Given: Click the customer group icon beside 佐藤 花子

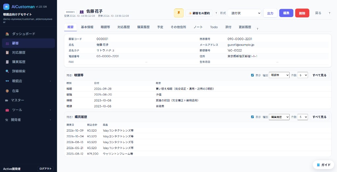Looking at the screenshot, I should click(x=82, y=11).
